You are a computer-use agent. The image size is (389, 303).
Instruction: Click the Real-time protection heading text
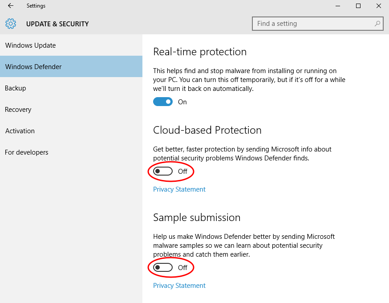coord(200,52)
